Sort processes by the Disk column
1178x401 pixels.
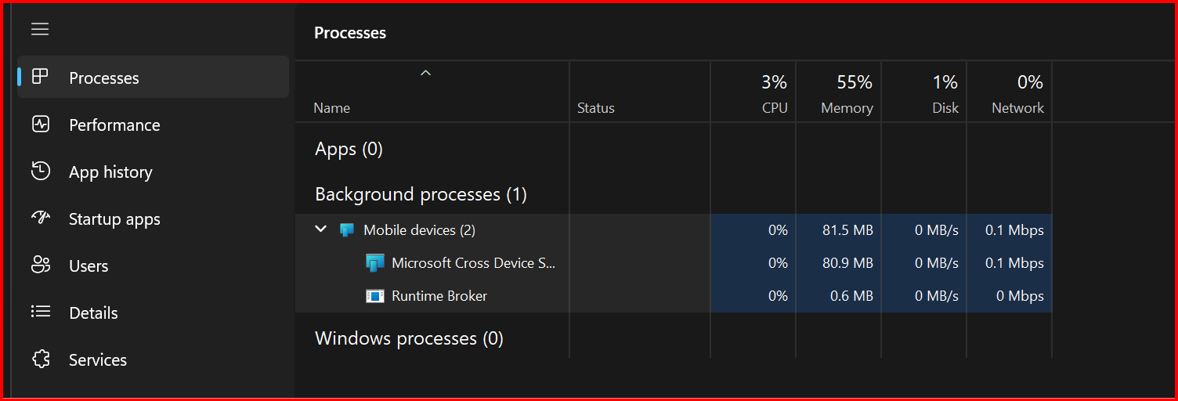(x=924, y=92)
